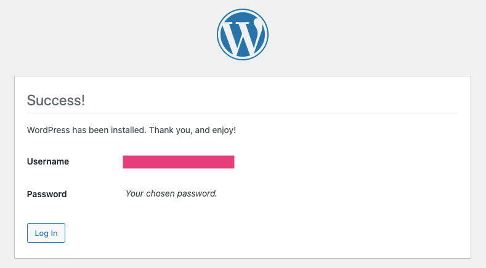
Task: Click the Log In button
Action: [x=46, y=233]
